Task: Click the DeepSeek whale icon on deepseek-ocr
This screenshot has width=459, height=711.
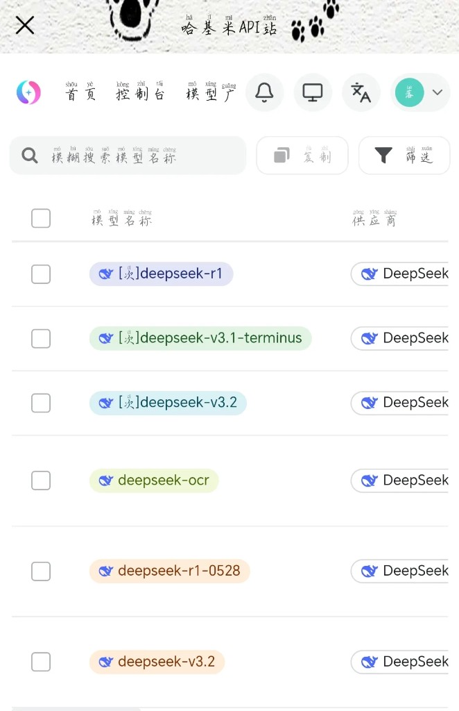Action: 105,480
